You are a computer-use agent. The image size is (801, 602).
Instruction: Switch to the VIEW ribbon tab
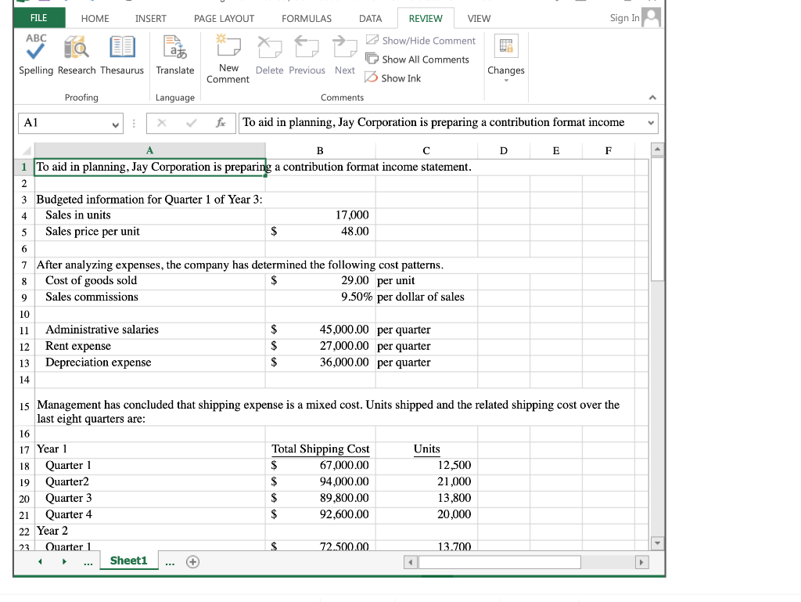tap(479, 18)
